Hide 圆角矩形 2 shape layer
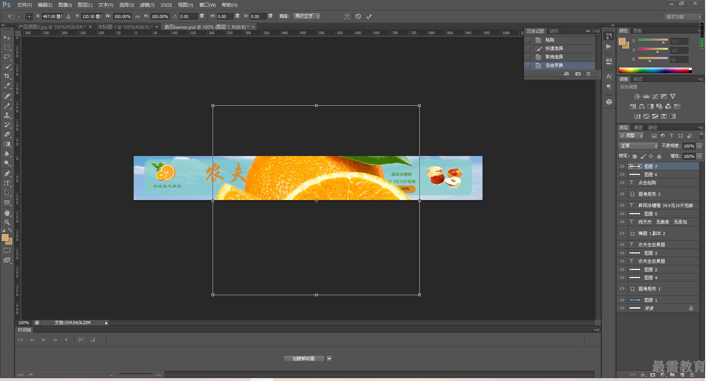708x381 pixels. [x=622, y=194]
